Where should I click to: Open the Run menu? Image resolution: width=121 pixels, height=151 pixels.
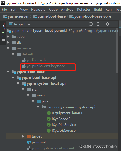pos(108,10)
